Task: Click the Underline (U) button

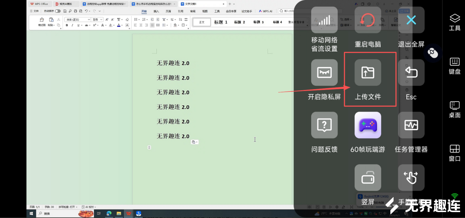Action: (x=78, y=25)
